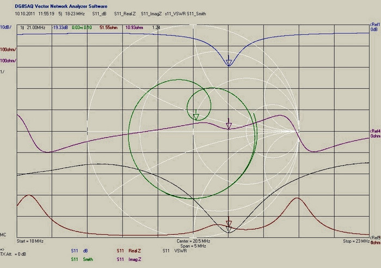Viewport: 381px width, 268px height.
Task: Click the s11_VSWR header label
Action: [175, 14]
